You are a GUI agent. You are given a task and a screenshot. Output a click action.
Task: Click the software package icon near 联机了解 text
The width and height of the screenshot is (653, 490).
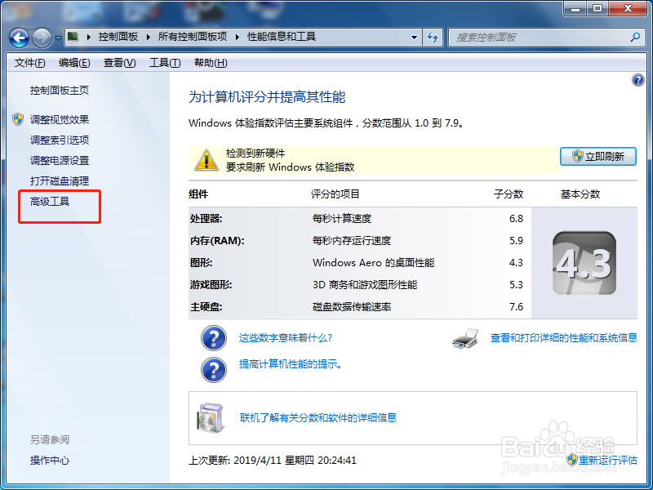pyautogui.click(x=210, y=416)
